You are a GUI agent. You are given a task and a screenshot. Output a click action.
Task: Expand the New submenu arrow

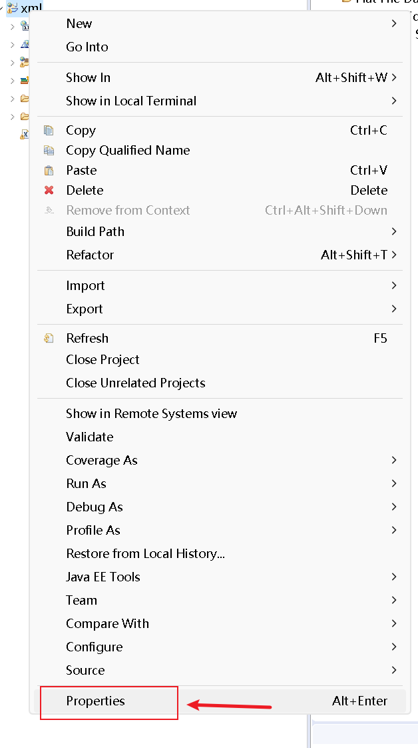(x=394, y=24)
